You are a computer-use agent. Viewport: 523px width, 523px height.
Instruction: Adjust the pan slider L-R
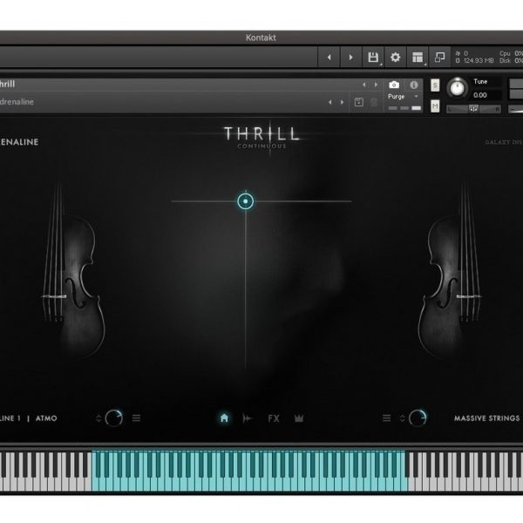pyautogui.click(x=473, y=109)
